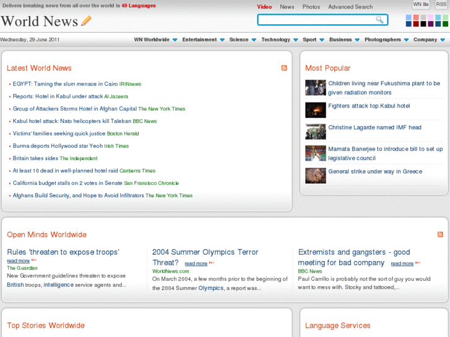The height and width of the screenshot is (337, 450).
Task: Pick the black theme swatch
Action: [x=423, y=23]
